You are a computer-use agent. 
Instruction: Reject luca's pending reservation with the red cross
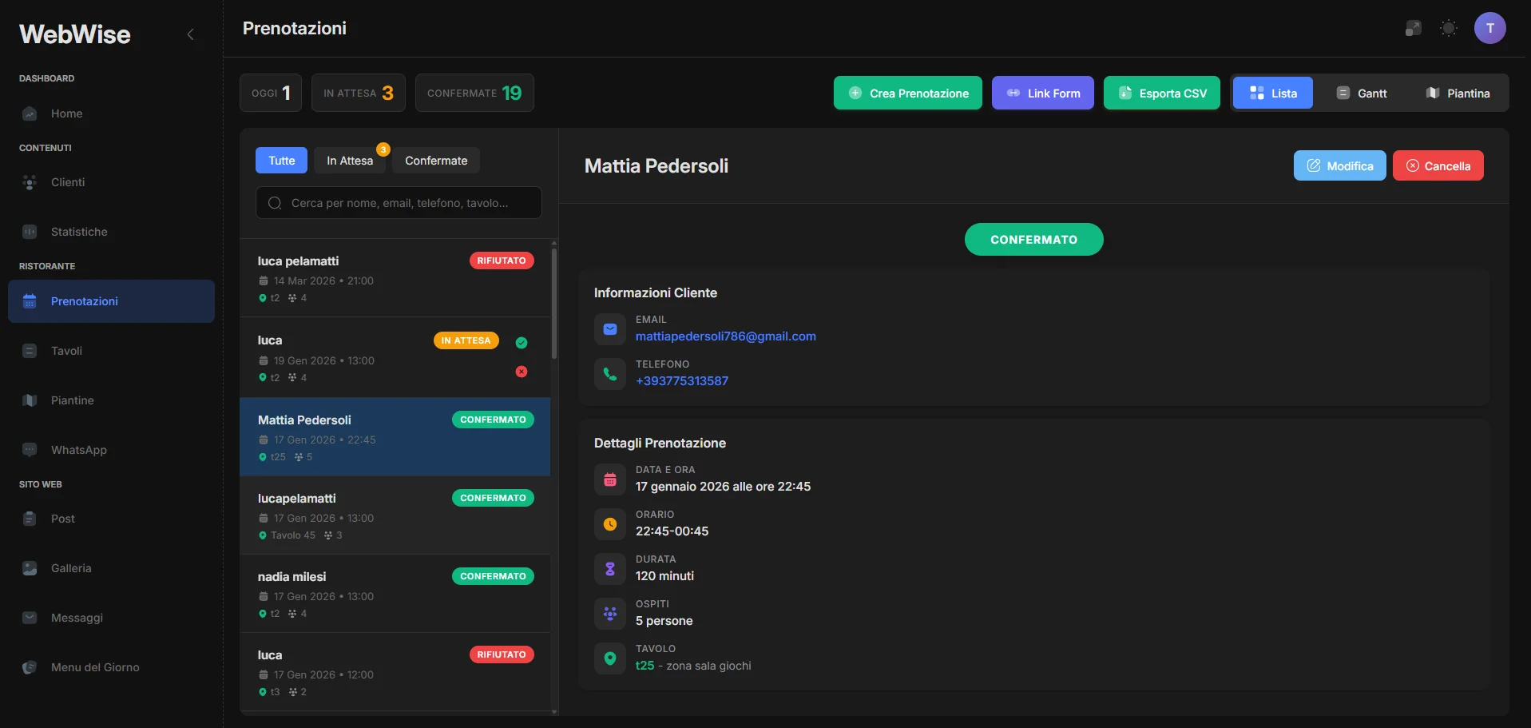(521, 372)
